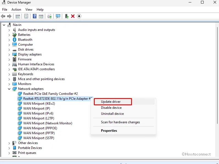The width and height of the screenshot is (219, 164).
Task: Expand the Display adapters category
Action: click(9, 54)
